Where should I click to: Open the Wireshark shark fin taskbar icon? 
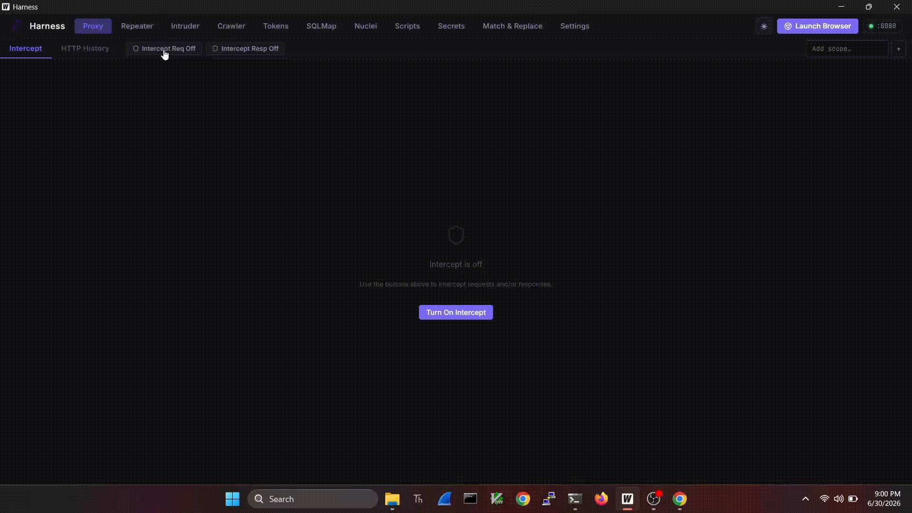pyautogui.click(x=445, y=499)
